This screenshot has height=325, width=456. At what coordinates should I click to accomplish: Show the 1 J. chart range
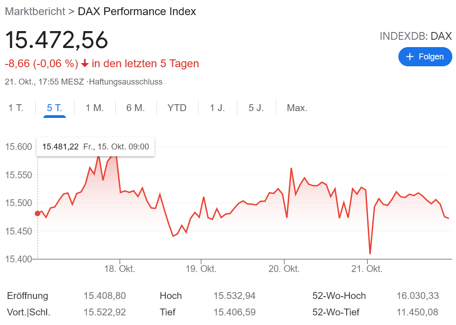click(217, 108)
